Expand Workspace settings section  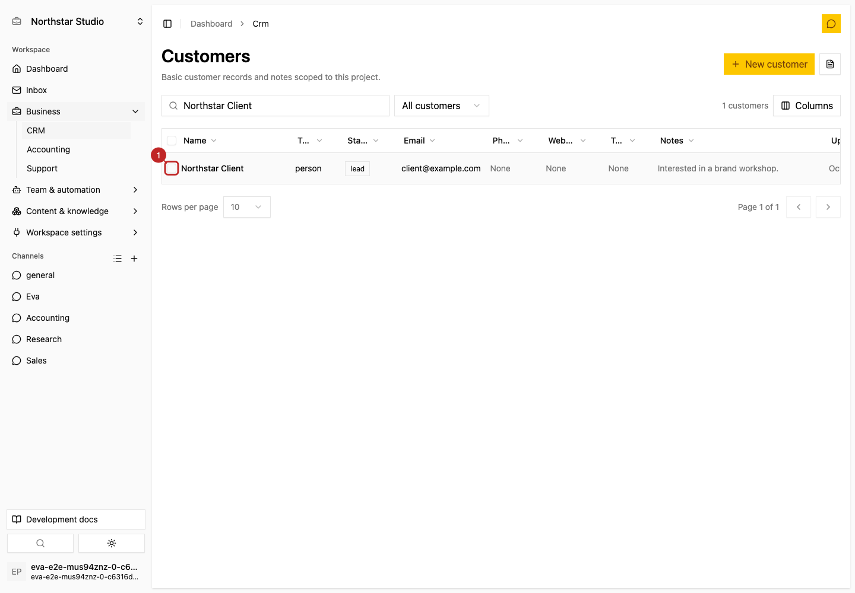click(x=76, y=232)
